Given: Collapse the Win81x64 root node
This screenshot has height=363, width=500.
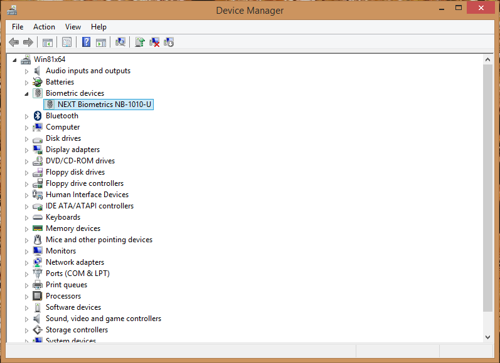Looking at the screenshot, I should [14, 60].
